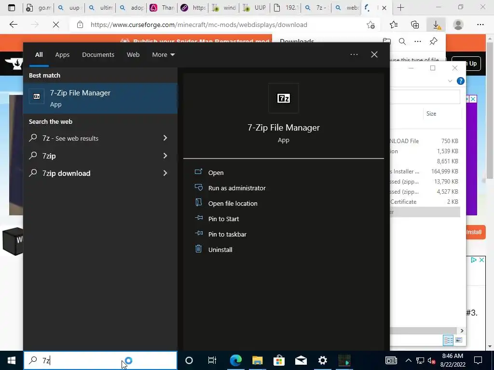Viewport: 494px width, 370px height.
Task: Click the Open action icon for 7-Zip
Action: [198, 172]
